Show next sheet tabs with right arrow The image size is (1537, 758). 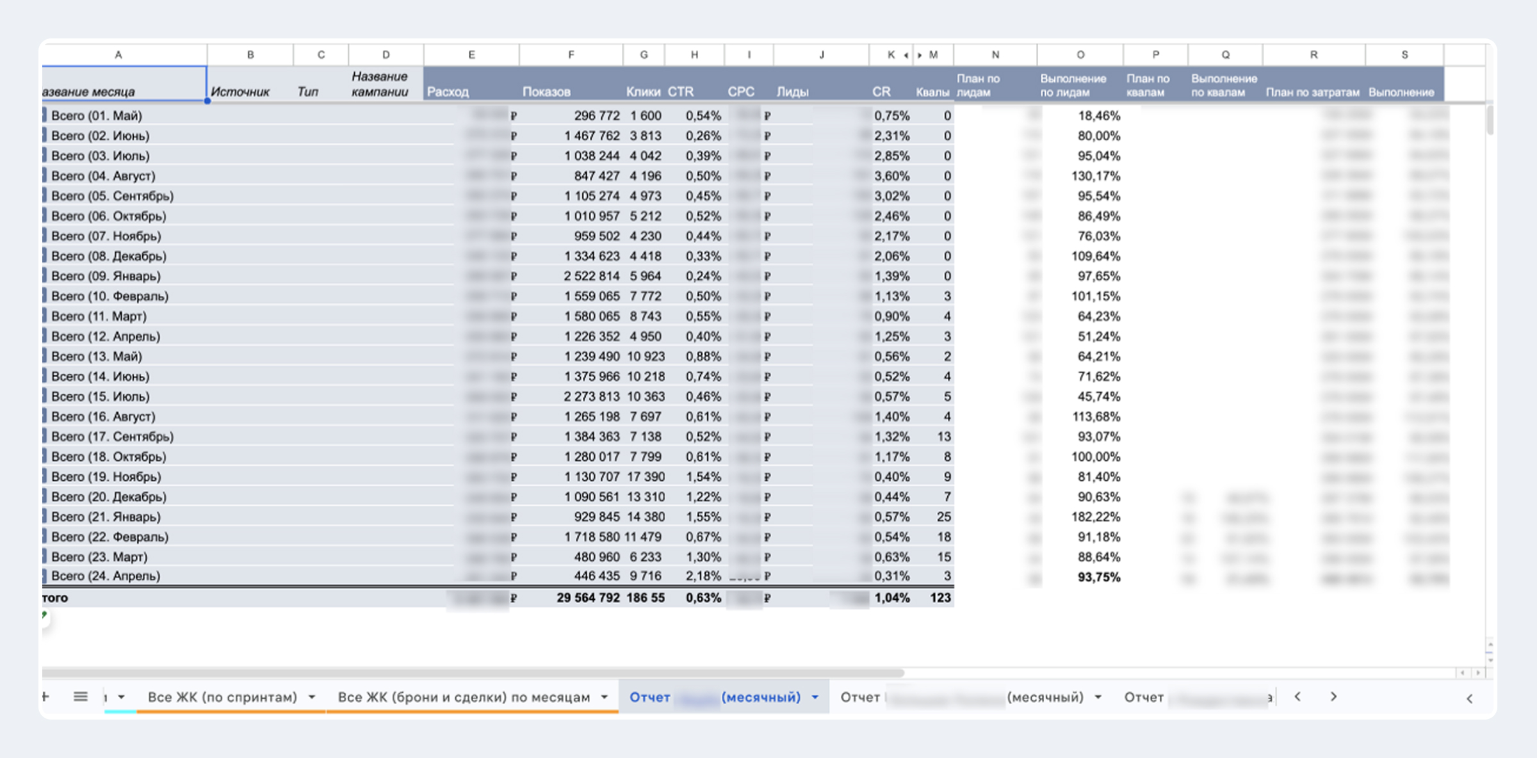click(x=1333, y=697)
